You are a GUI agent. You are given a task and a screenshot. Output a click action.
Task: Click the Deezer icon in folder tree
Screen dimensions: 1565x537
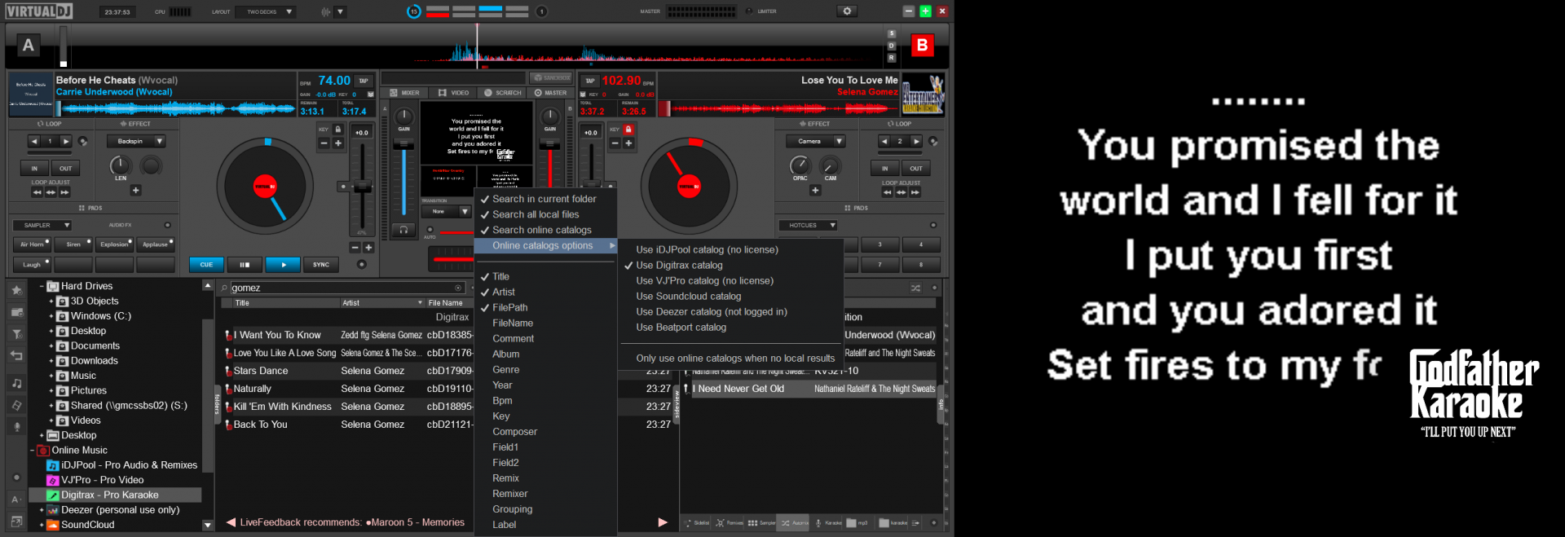click(53, 510)
